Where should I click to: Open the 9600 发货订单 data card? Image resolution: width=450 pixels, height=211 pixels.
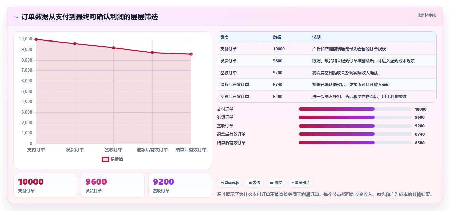coord(113,185)
